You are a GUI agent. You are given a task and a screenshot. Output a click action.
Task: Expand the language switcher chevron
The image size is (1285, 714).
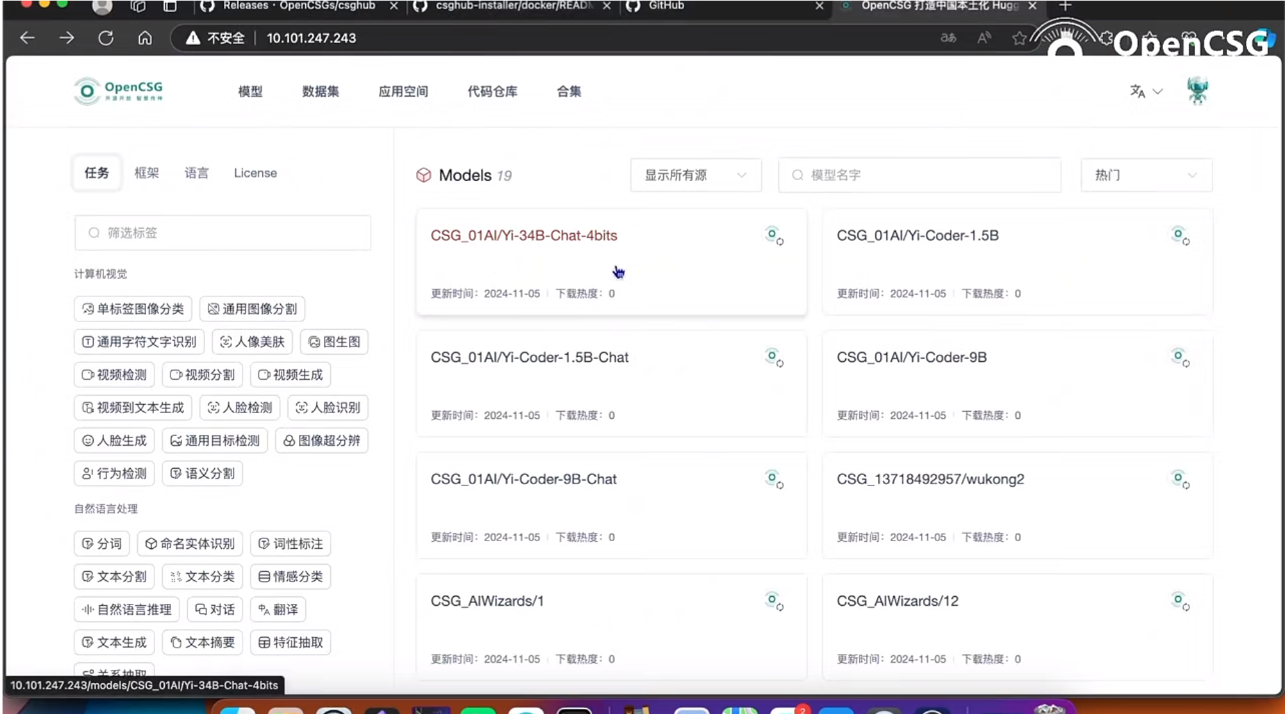1157,92
